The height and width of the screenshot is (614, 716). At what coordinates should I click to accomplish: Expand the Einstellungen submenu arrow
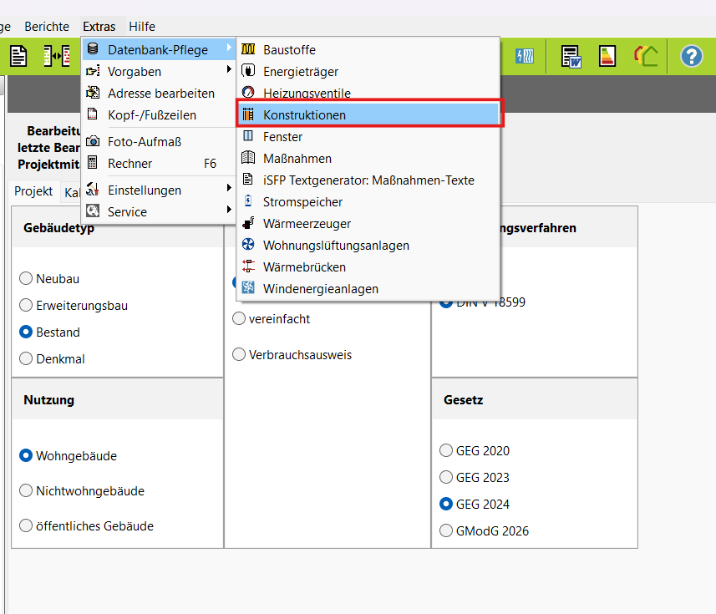(229, 188)
